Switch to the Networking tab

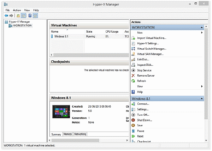(80, 134)
